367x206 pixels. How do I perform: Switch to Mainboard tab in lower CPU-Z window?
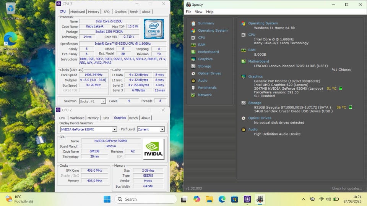tap(77, 118)
